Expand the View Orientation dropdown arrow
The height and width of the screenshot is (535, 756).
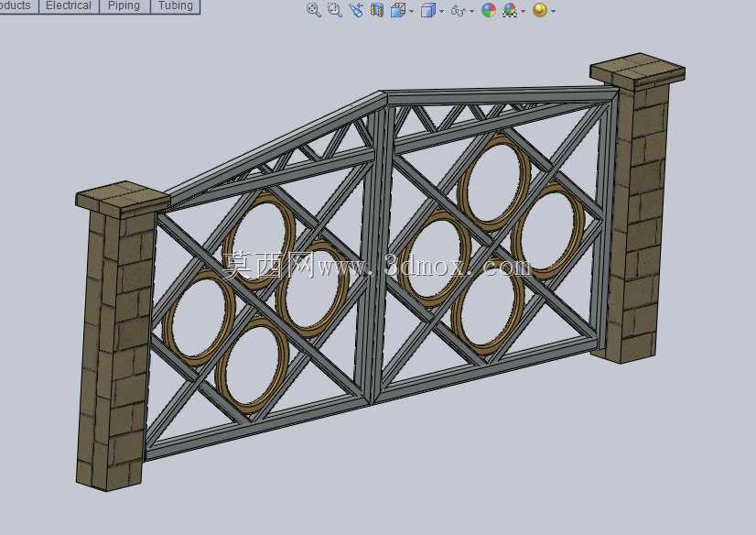[x=411, y=11]
